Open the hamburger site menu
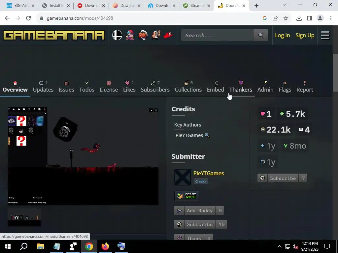This screenshot has width=338, height=253. point(325,35)
